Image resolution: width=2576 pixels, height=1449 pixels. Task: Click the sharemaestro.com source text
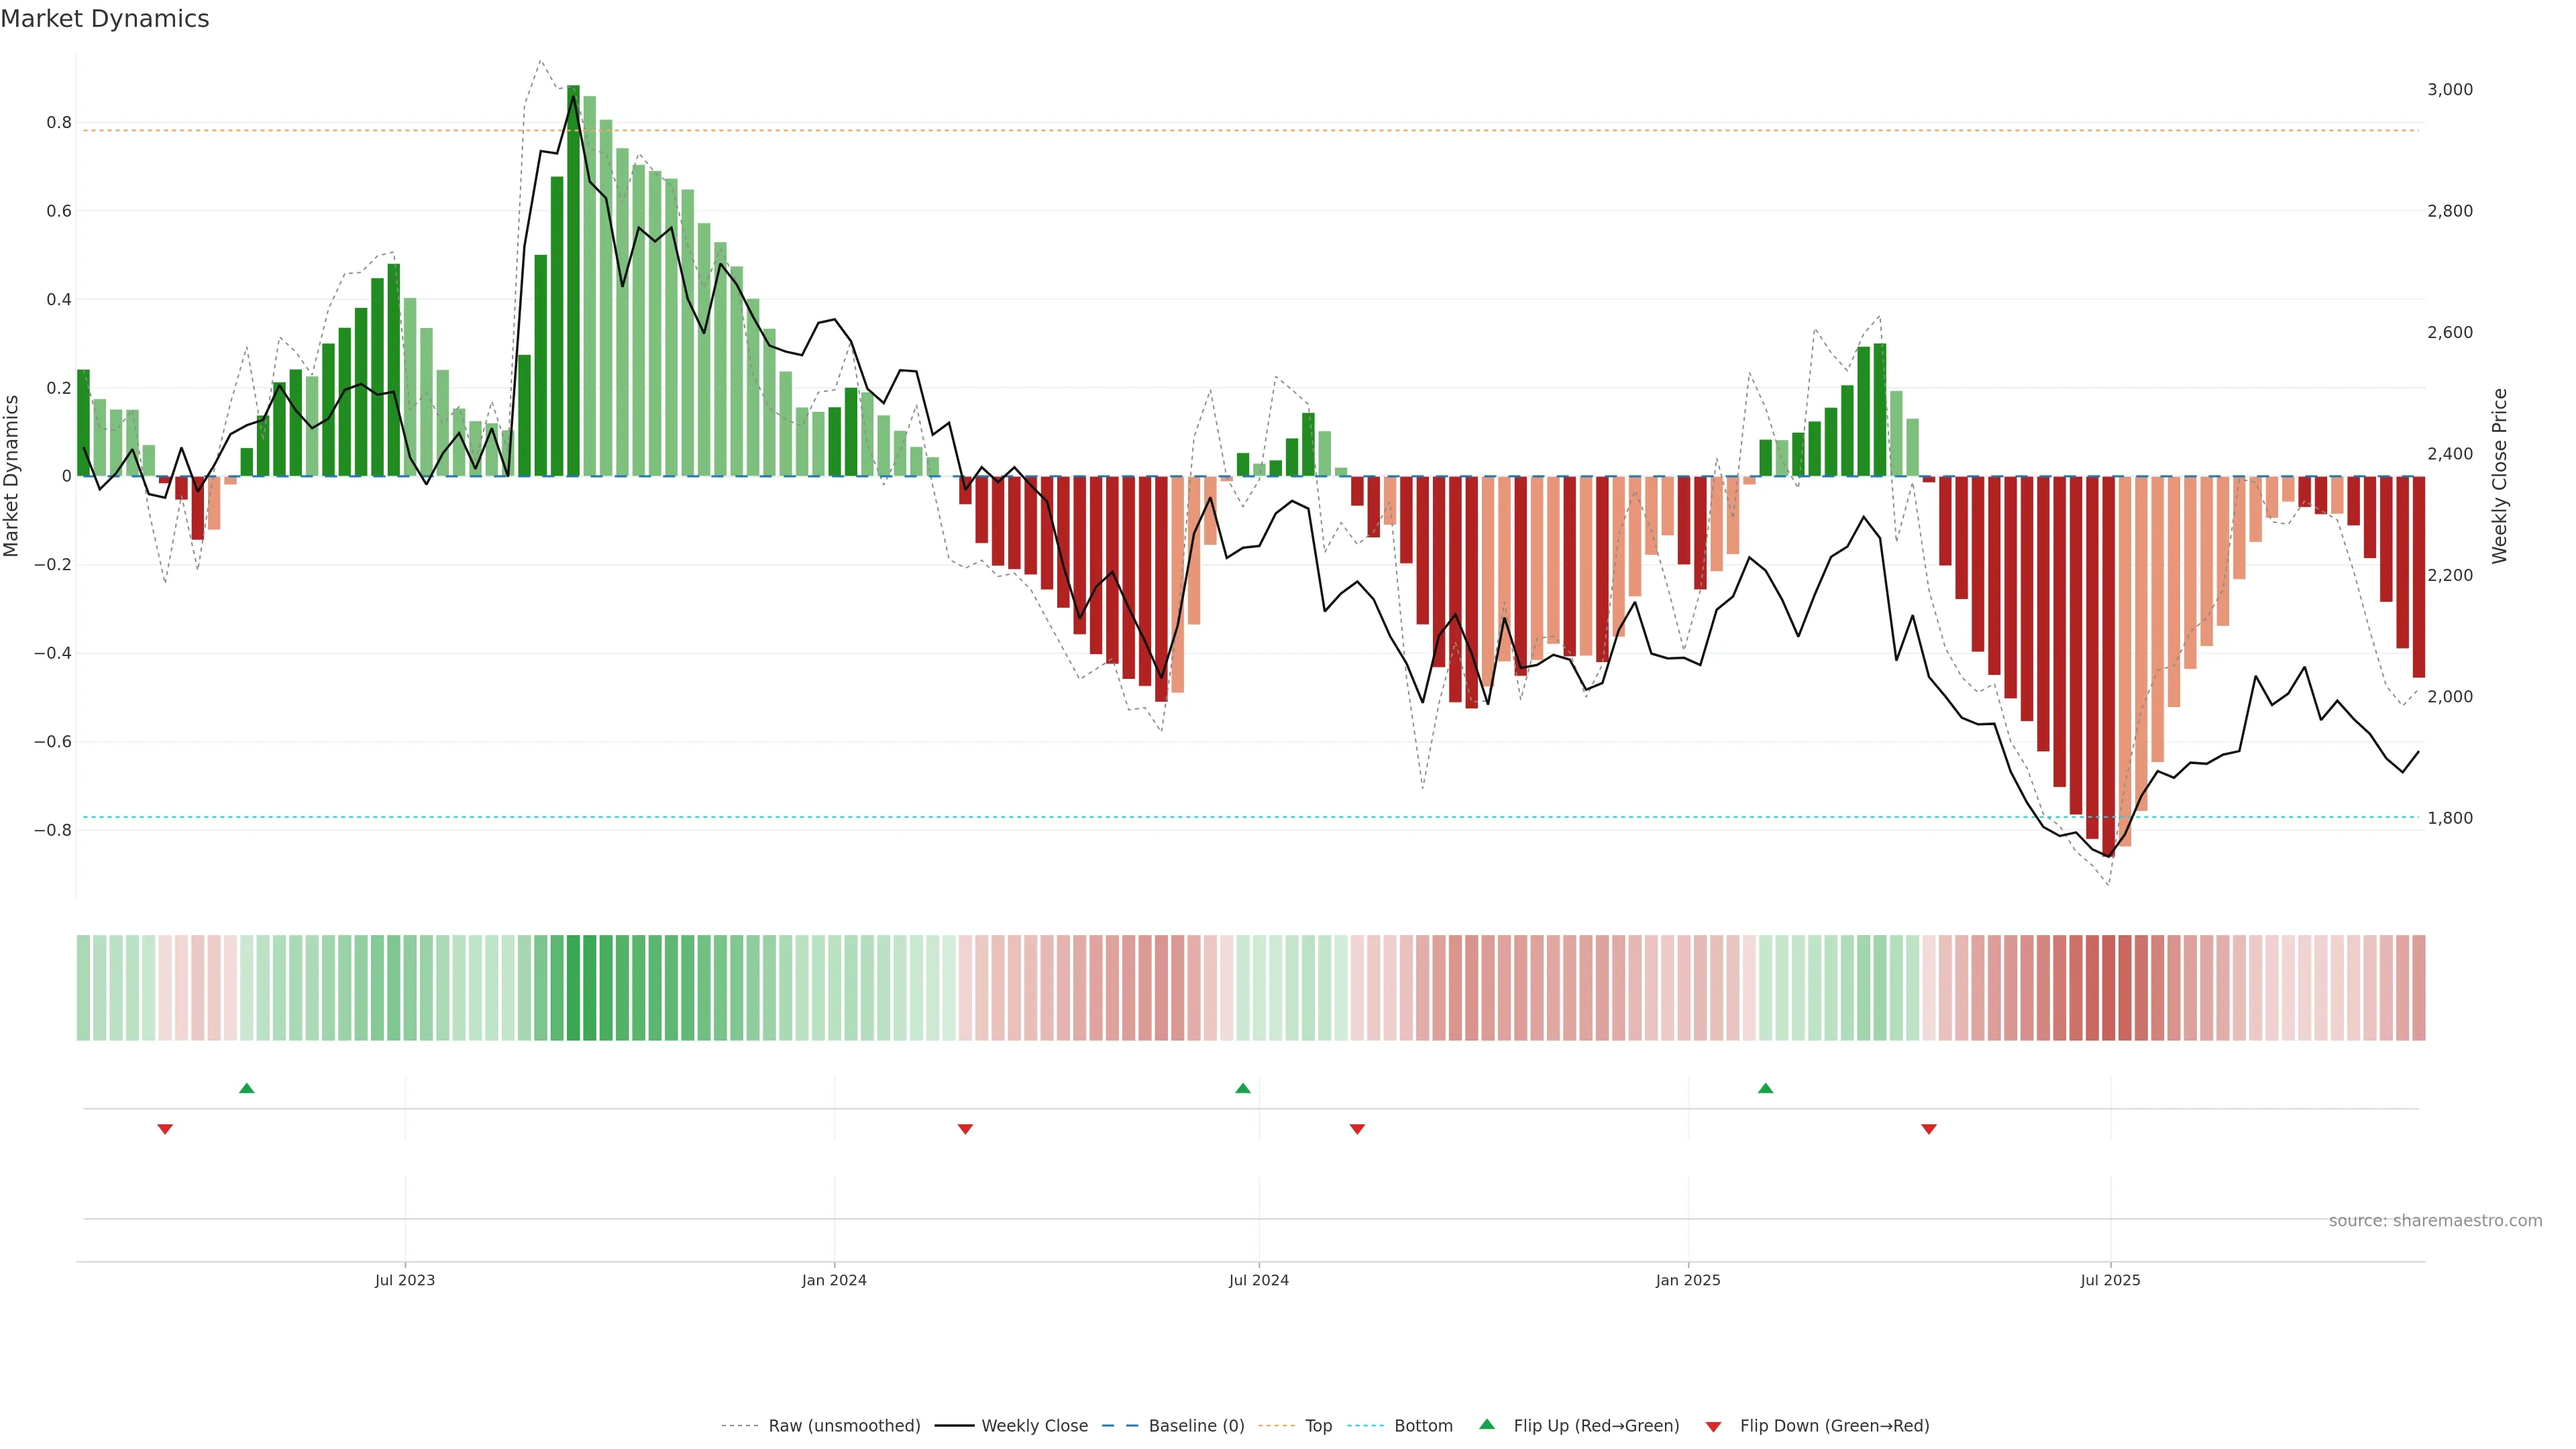[2435, 1221]
